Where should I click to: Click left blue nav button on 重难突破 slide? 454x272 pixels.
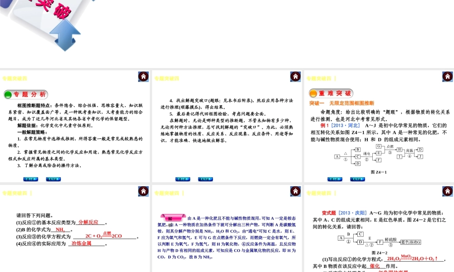click(x=335, y=179)
